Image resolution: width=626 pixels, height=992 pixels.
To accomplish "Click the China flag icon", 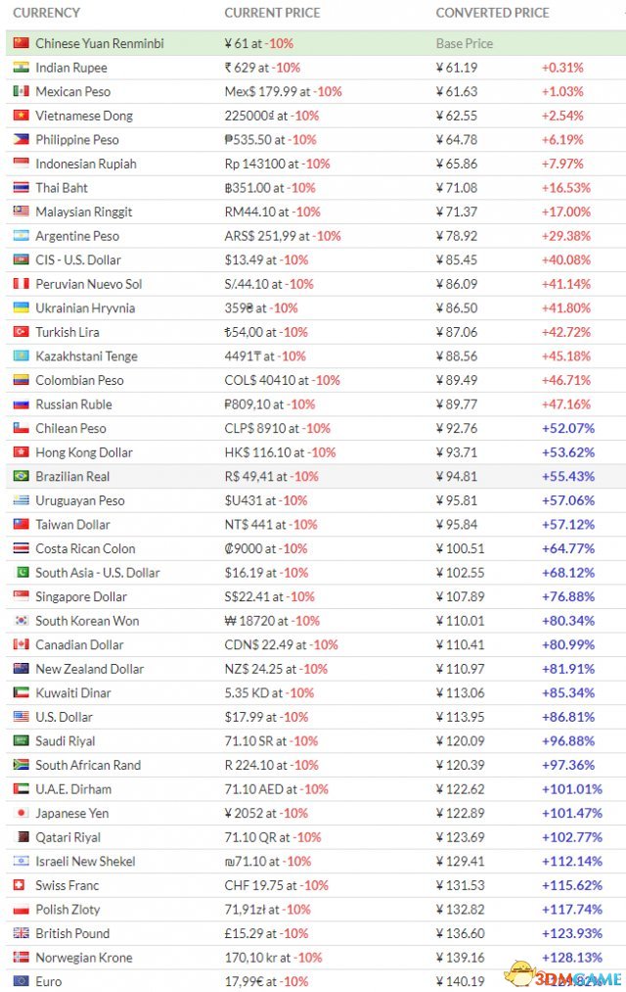I will (21, 43).
